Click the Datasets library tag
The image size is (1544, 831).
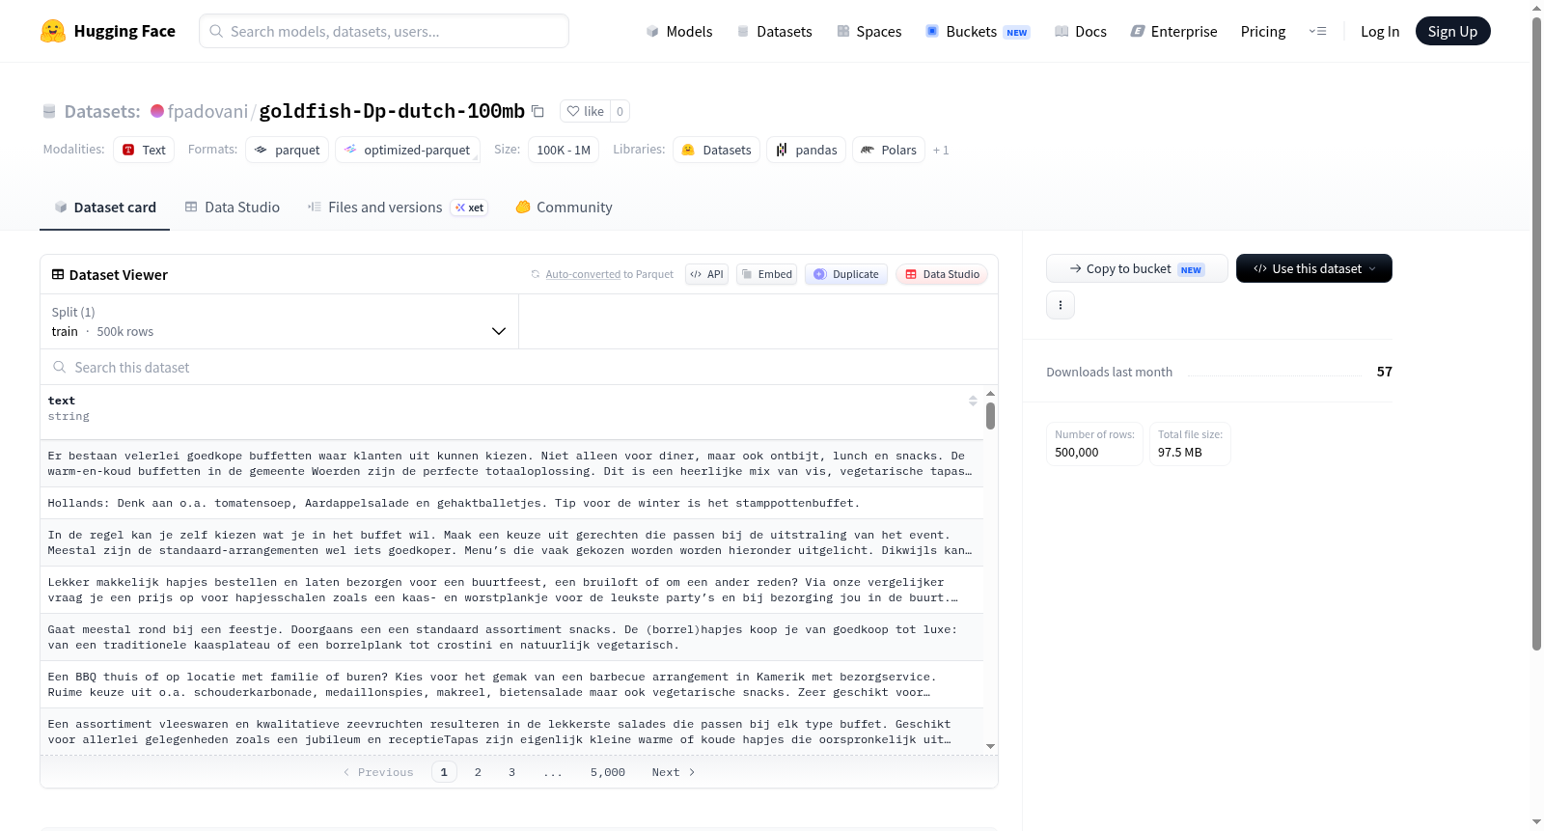[716, 150]
